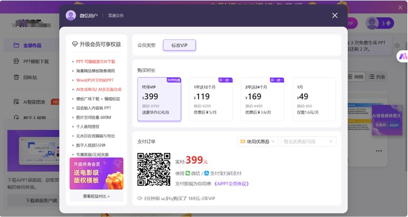
Task: Click the PPT模板下载 icon in sidebar
Action: (x=16, y=61)
